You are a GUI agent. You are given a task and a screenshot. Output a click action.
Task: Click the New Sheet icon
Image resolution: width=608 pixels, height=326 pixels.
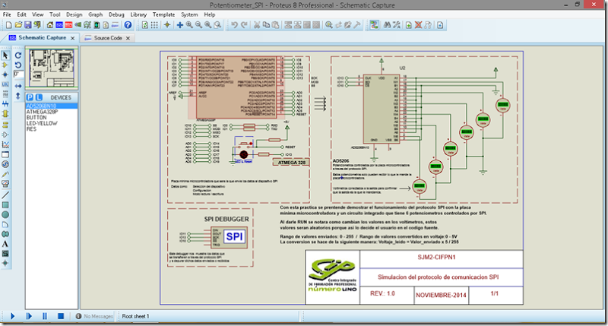point(409,25)
